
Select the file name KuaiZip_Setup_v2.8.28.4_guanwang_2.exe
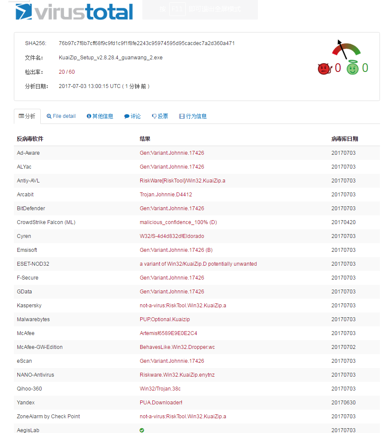[x=110, y=58]
